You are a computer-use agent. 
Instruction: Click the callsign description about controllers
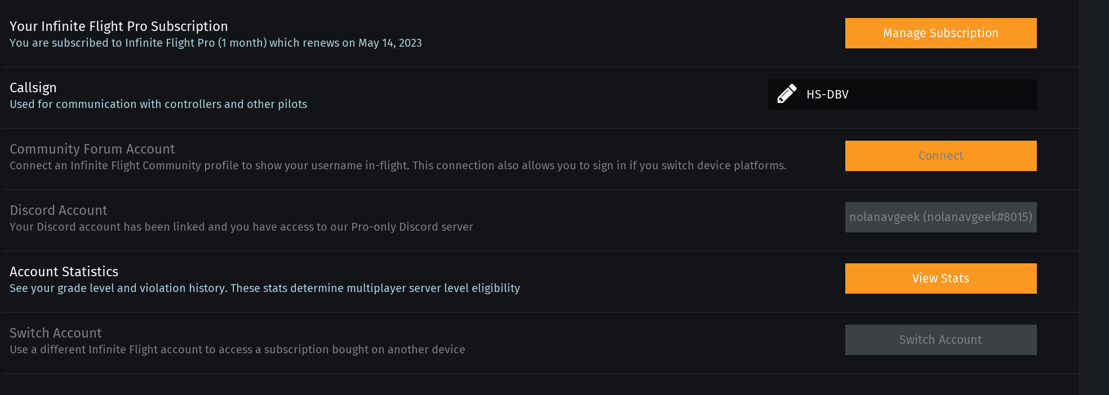coord(158,105)
